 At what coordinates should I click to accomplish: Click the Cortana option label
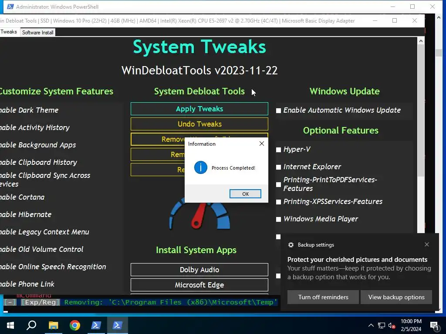pos(22,197)
